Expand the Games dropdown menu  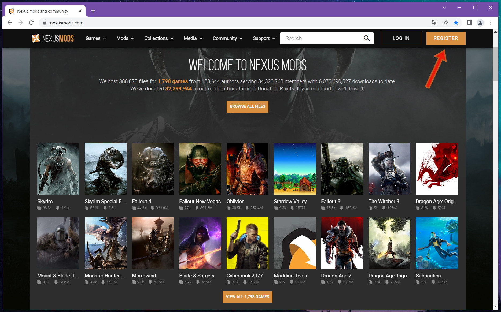96,38
